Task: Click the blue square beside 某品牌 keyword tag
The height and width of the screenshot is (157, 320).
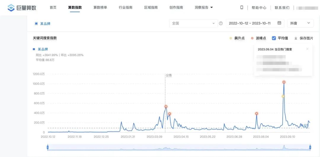Action: point(36,24)
